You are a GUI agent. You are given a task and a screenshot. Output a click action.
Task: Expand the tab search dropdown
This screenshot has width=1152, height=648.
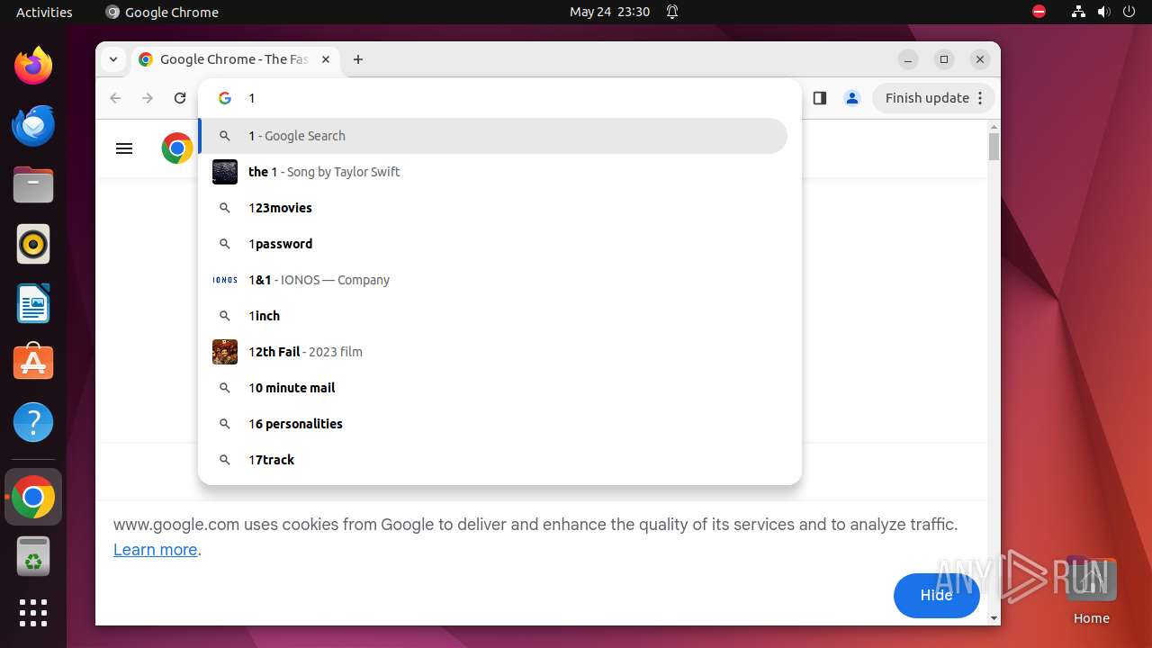(113, 59)
